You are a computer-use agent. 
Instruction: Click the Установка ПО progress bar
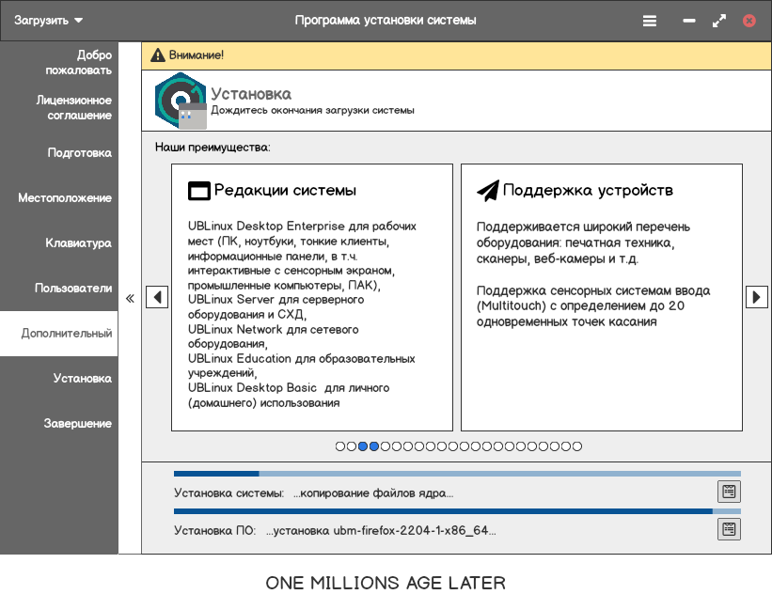point(457,511)
